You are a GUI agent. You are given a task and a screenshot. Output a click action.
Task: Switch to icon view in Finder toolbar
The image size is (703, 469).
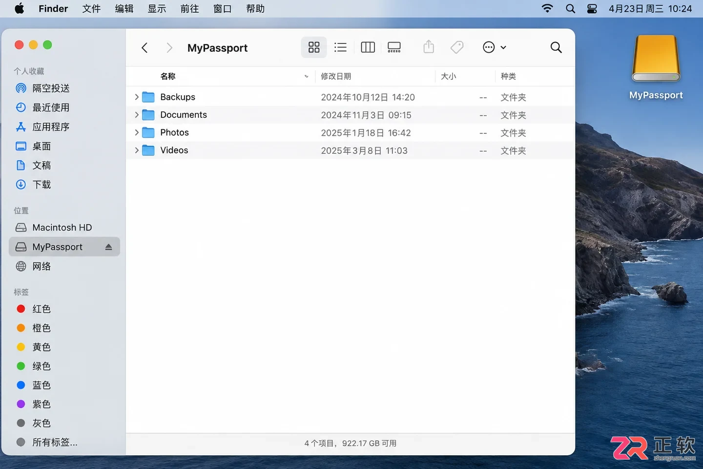tap(314, 47)
